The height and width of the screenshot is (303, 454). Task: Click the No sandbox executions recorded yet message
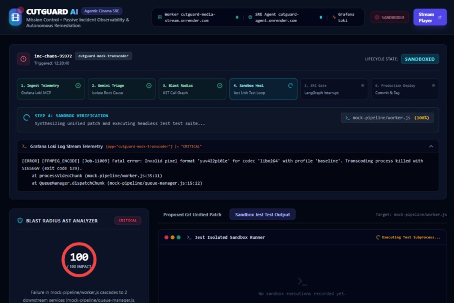point(302,294)
